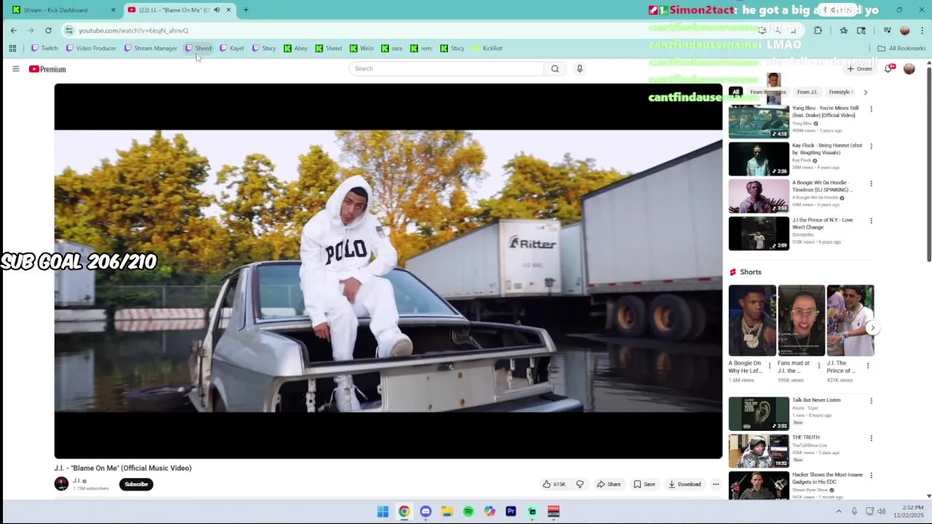932x524 pixels.
Task: Click the YouTube search magnifier button
Action: 555,68
